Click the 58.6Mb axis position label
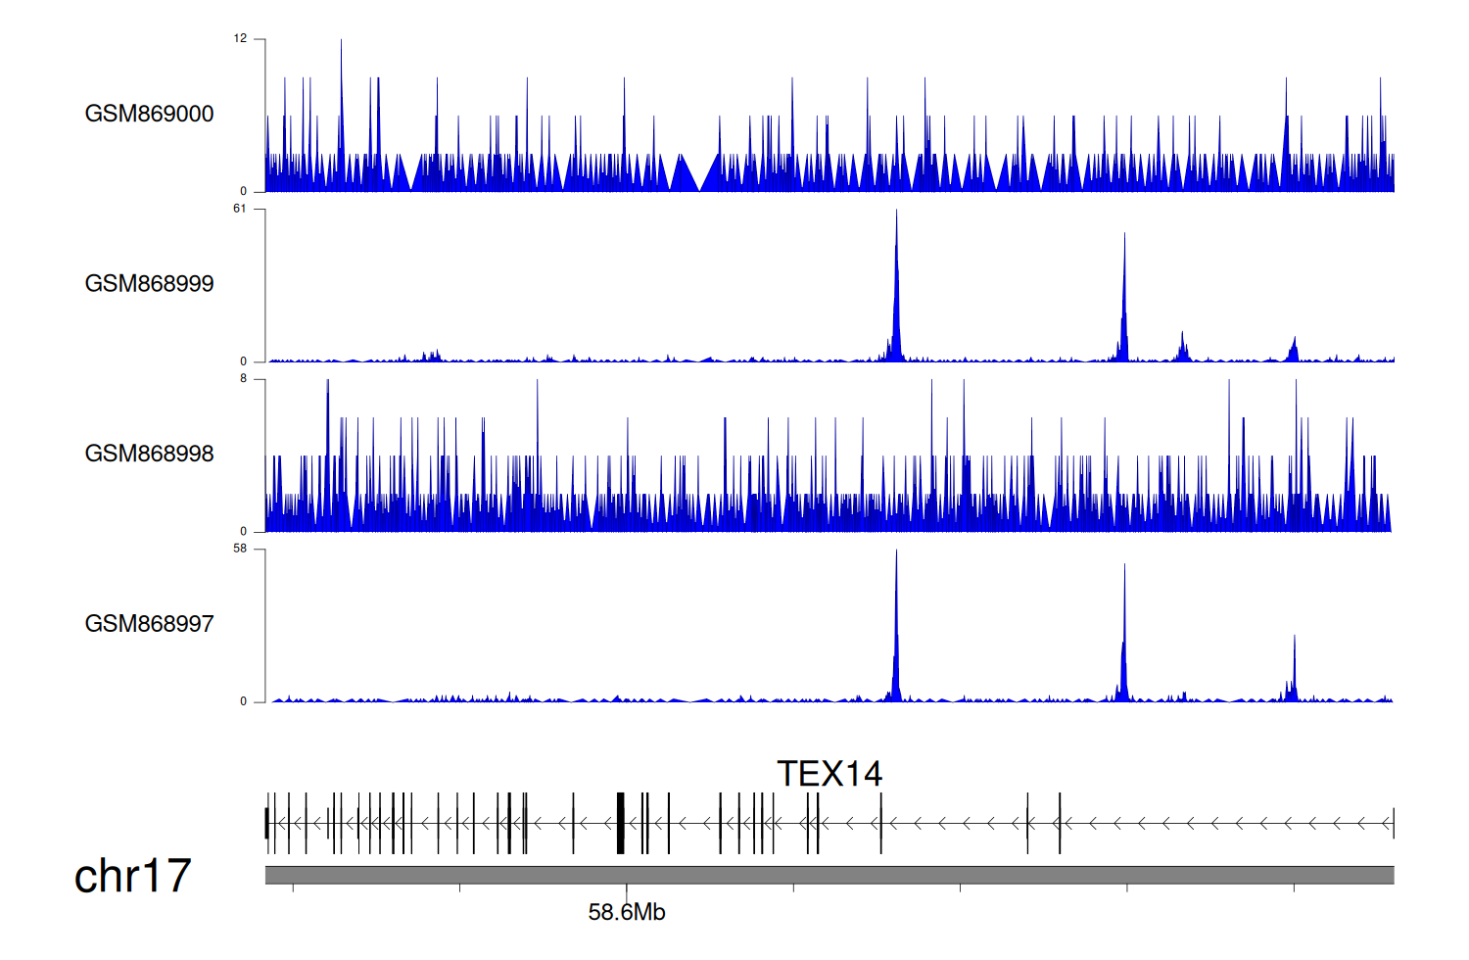Viewport: 1469px width, 960px height. [626, 913]
